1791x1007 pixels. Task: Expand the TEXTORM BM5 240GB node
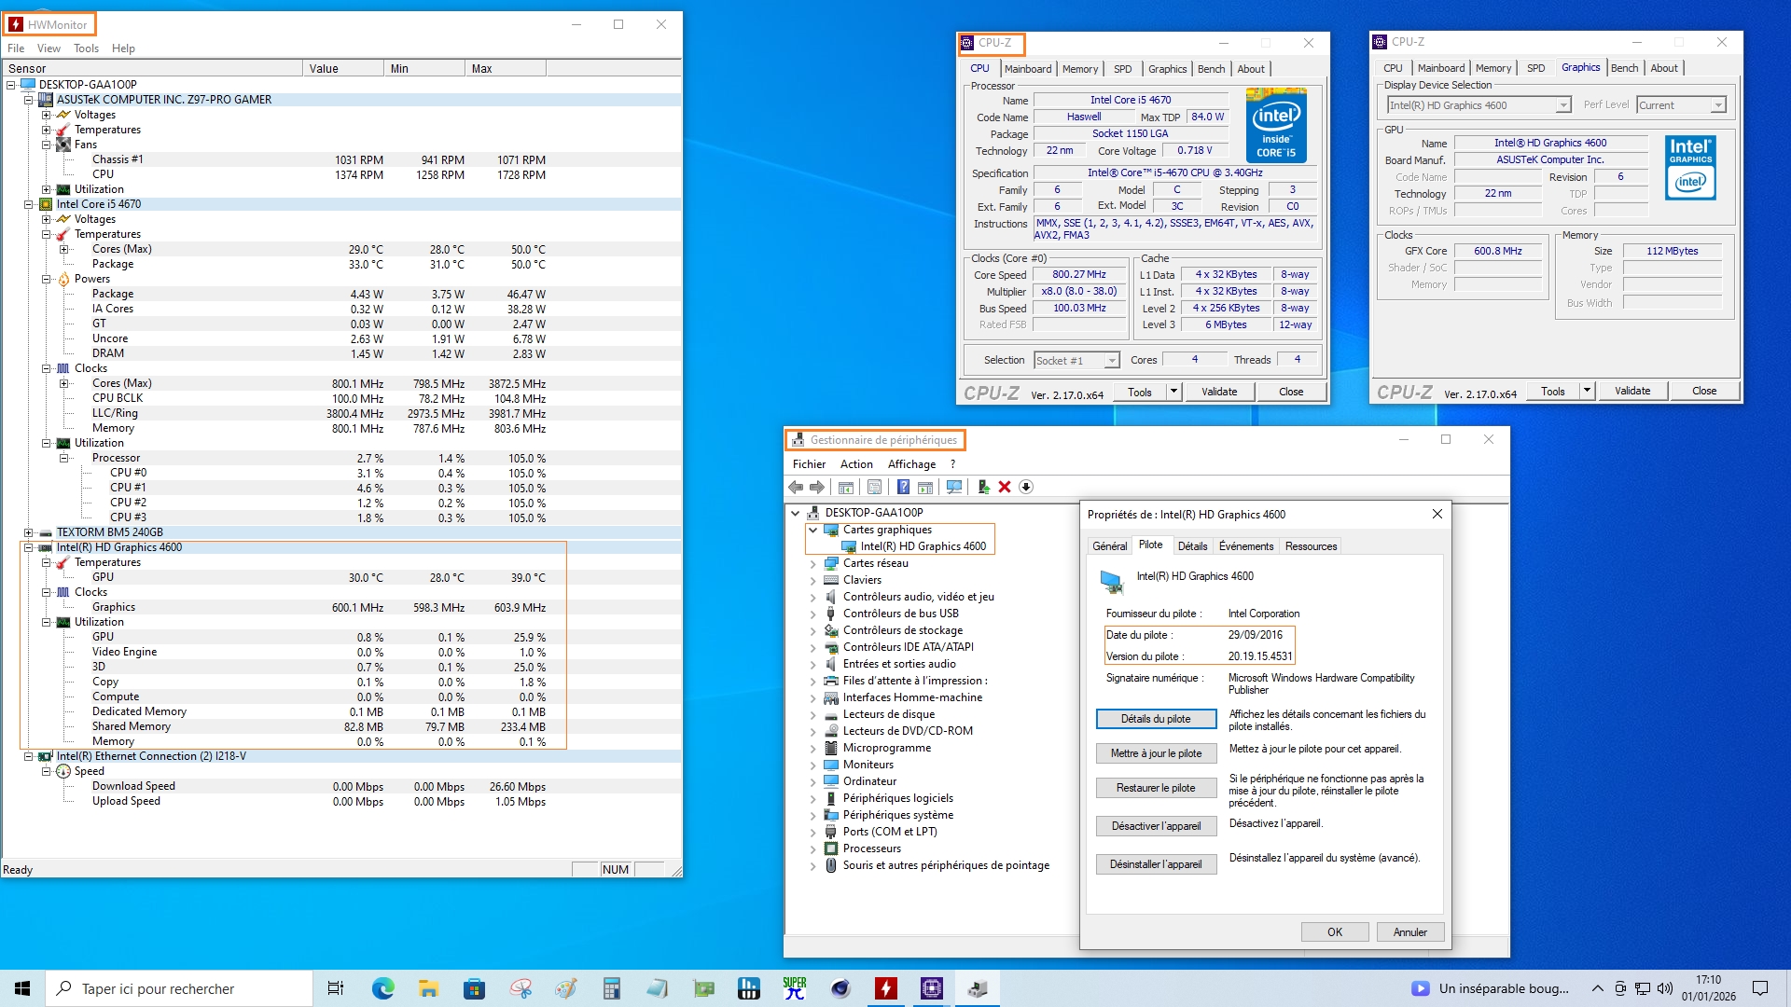pos(29,532)
